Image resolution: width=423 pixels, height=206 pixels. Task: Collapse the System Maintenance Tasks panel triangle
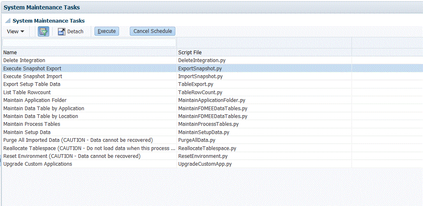(8, 21)
